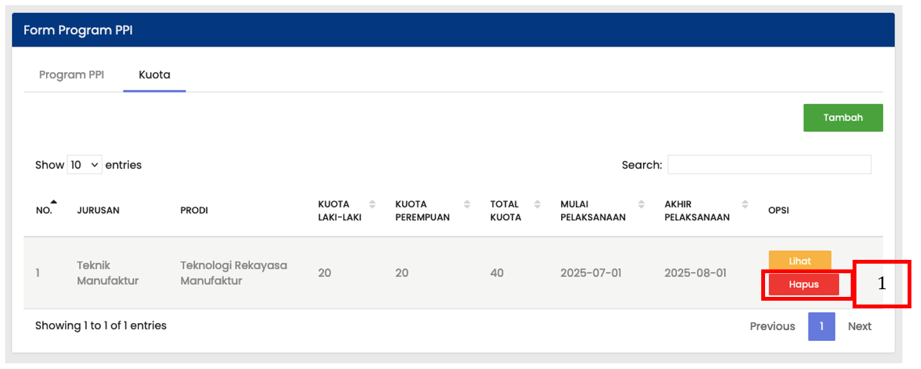Focus the Search input field
Viewport: 921px width, 369px height.
(x=769, y=165)
